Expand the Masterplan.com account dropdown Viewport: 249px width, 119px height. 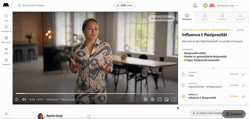click(x=221, y=5)
